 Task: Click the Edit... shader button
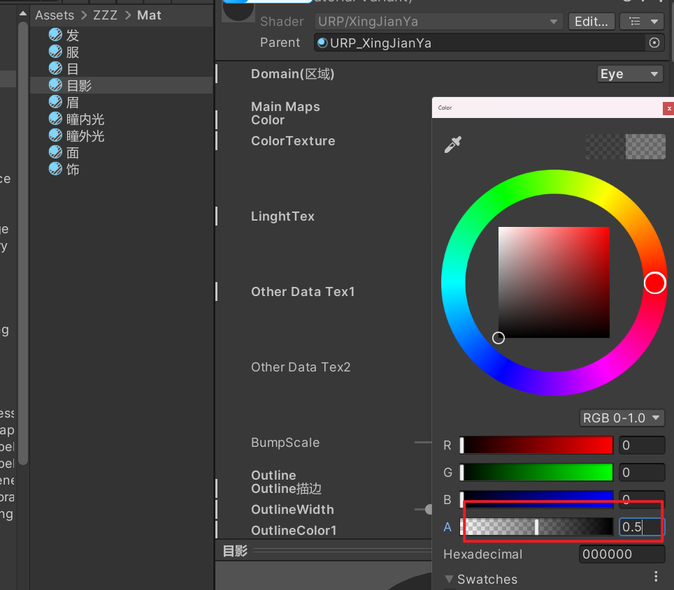[591, 22]
